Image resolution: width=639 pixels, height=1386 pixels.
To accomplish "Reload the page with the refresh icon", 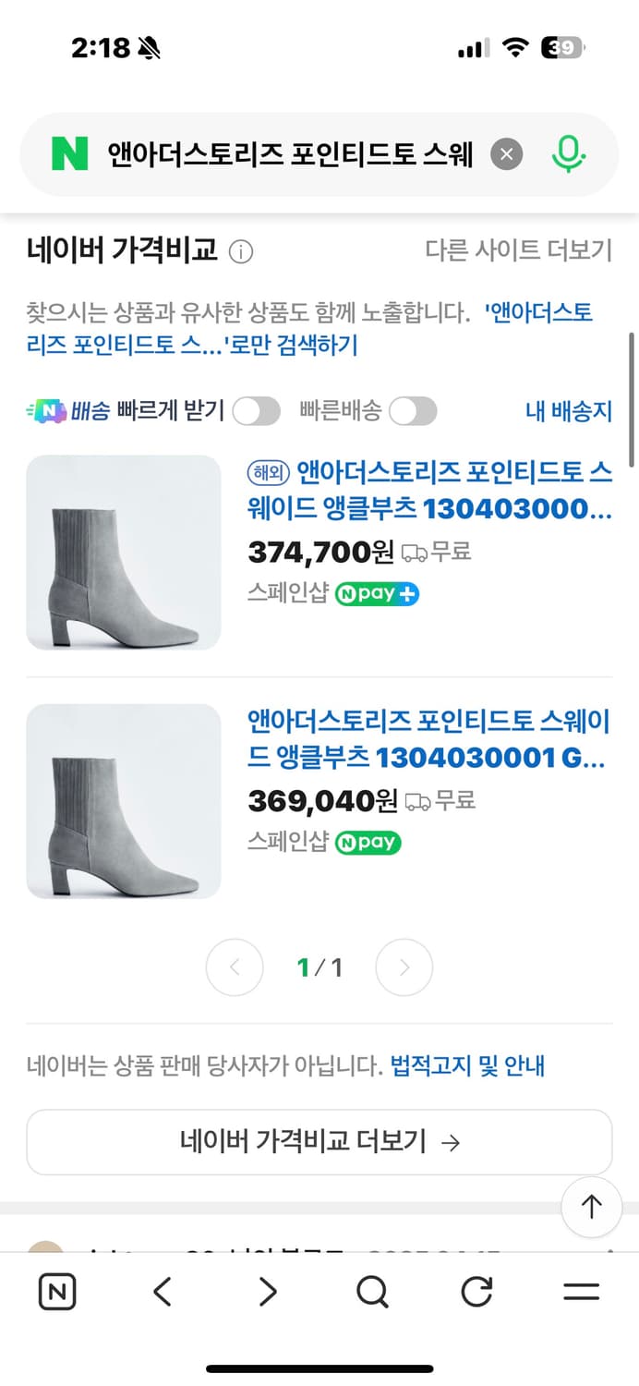I will click(x=476, y=1293).
